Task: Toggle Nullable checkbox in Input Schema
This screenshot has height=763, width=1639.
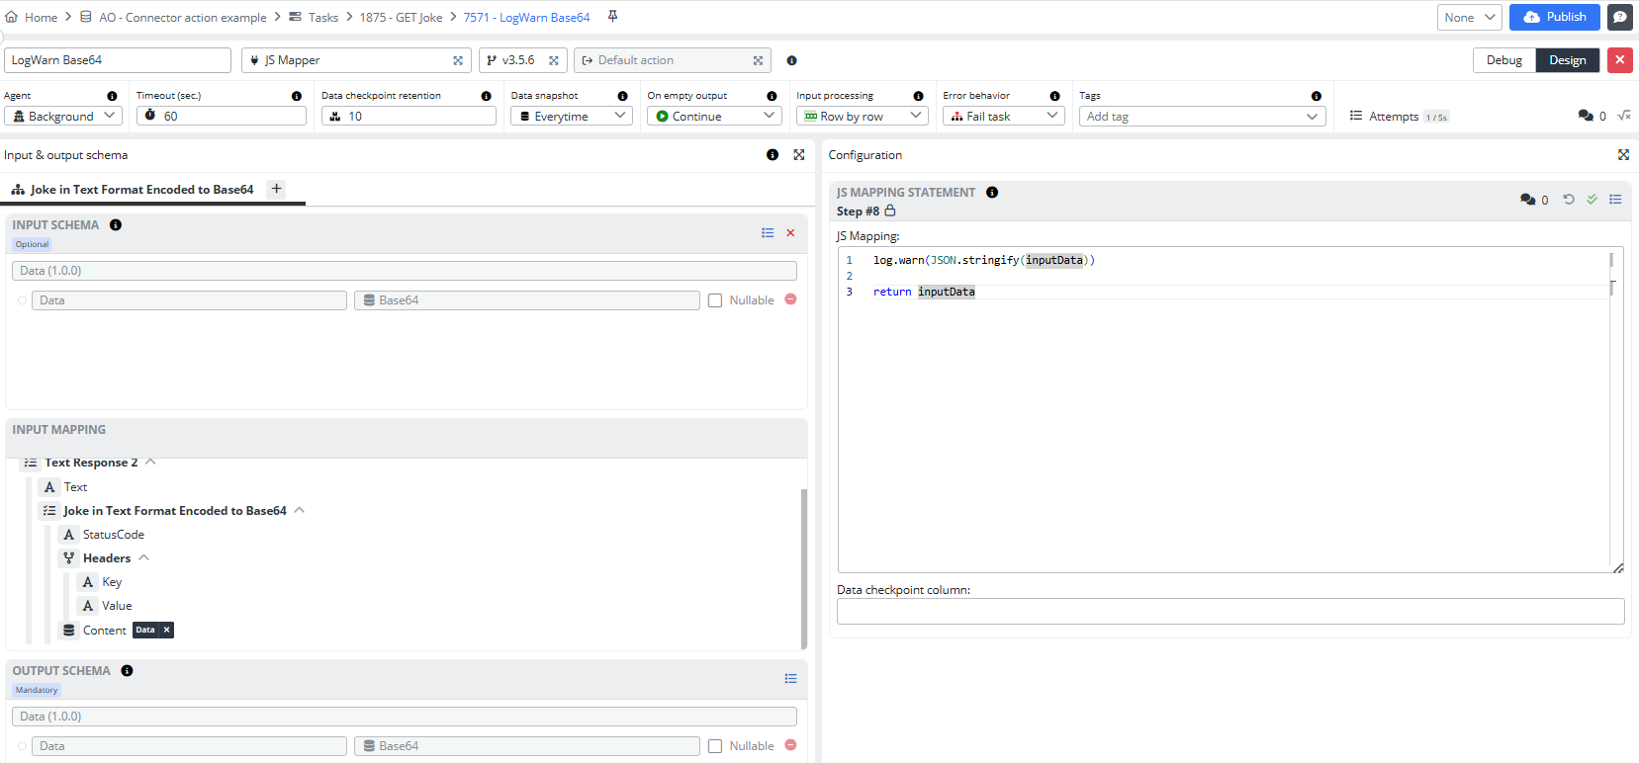Action: 715,300
